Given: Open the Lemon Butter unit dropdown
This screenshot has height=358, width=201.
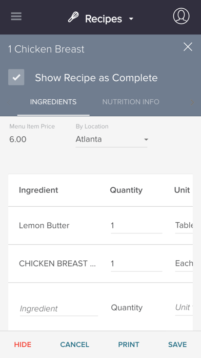Looking at the screenshot, I should click(184, 226).
